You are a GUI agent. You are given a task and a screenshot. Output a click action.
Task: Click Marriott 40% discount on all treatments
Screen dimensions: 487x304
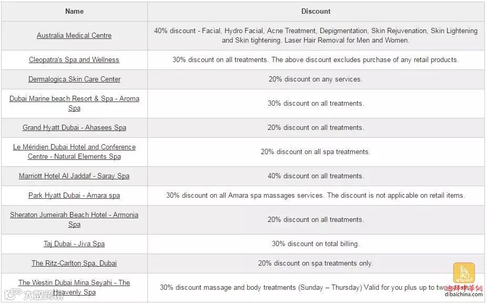[316, 176]
